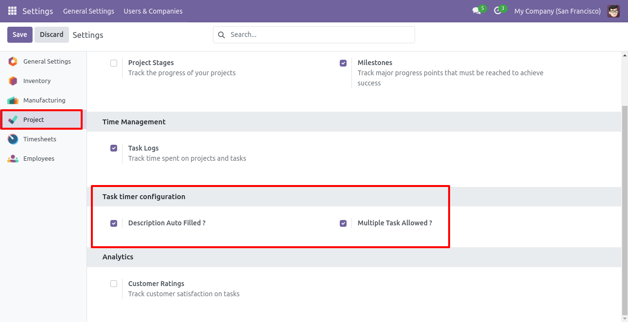Select the Employees sidebar icon
This screenshot has width=628, height=322.
point(13,159)
